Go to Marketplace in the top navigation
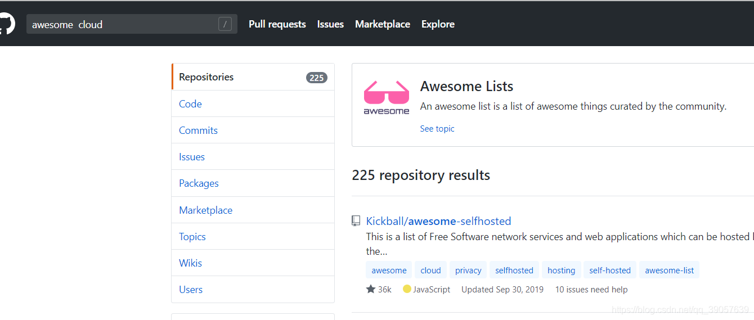 pos(383,24)
